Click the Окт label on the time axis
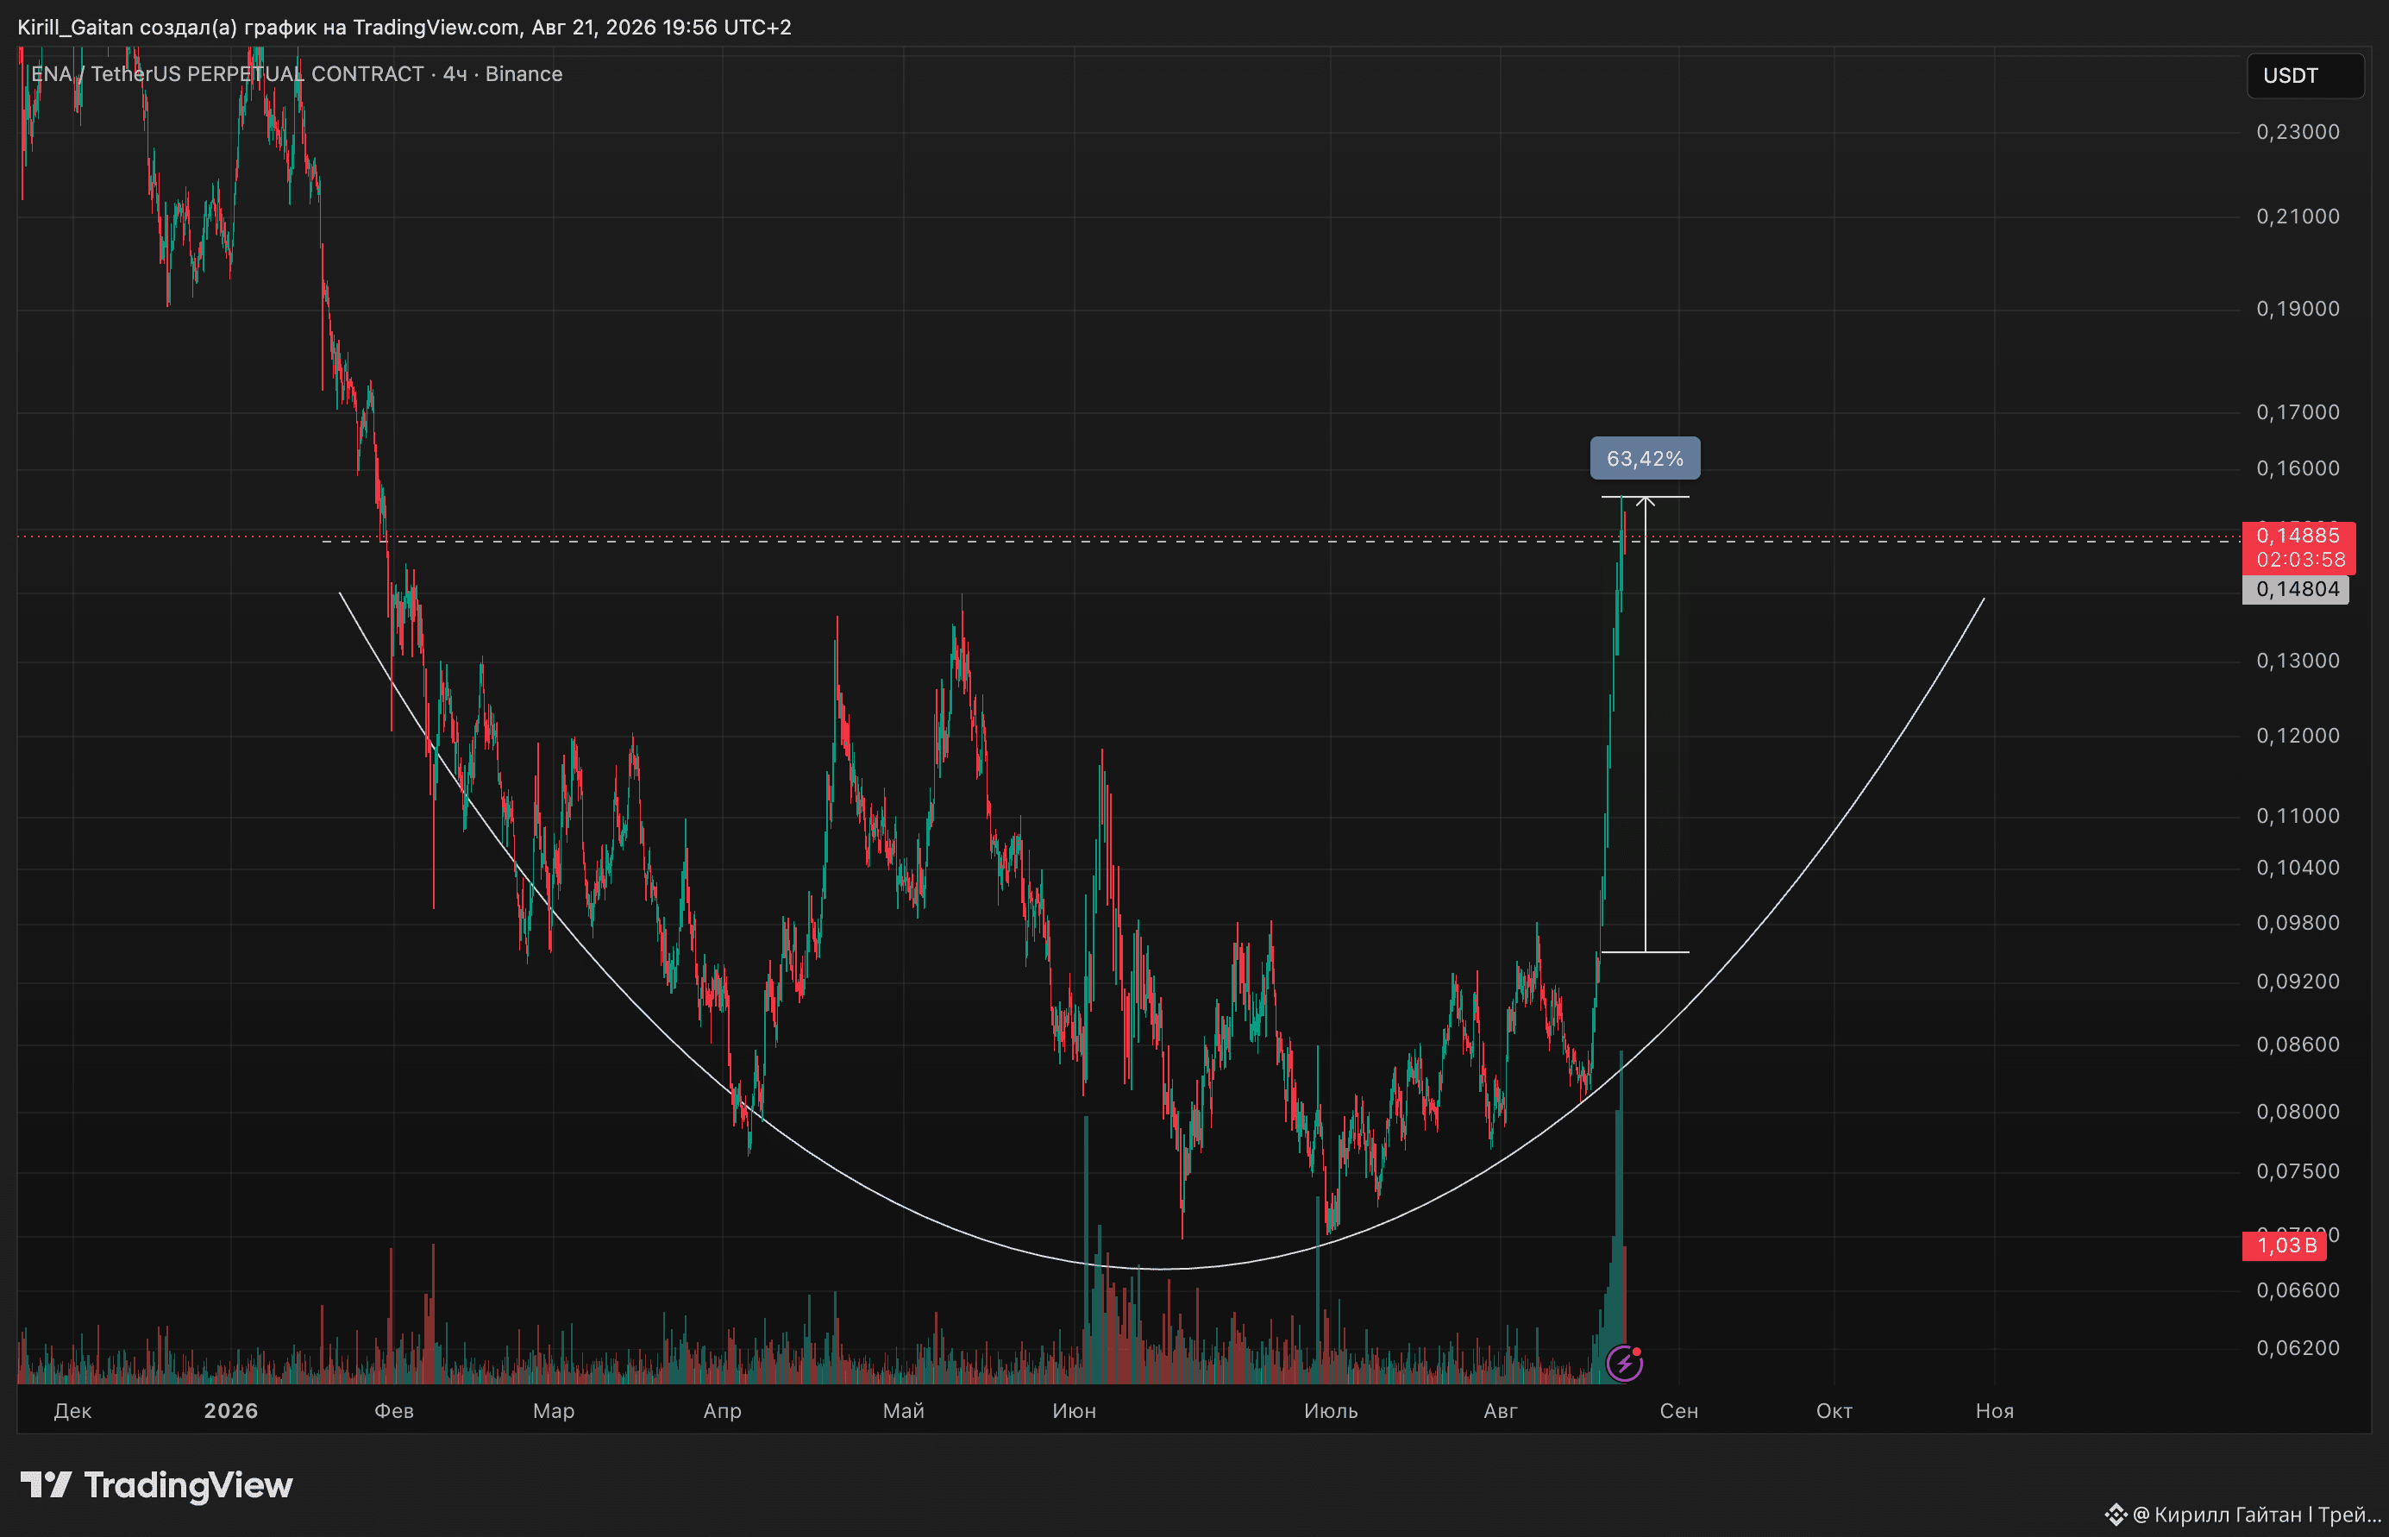This screenshot has width=2389, height=1537. coord(1834,1410)
